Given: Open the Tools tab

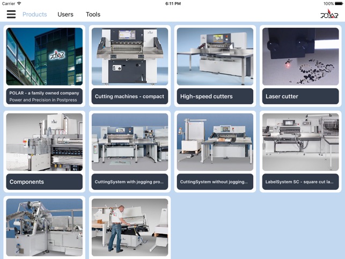Looking at the screenshot, I should coord(93,15).
